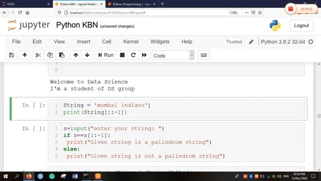This screenshot has width=321, height=181.
Task: Click the else: code line
Action: tap(71, 149)
